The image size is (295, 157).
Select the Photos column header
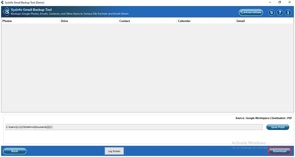coord(30,21)
